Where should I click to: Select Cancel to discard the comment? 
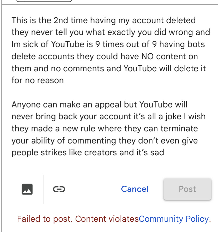[135, 189]
